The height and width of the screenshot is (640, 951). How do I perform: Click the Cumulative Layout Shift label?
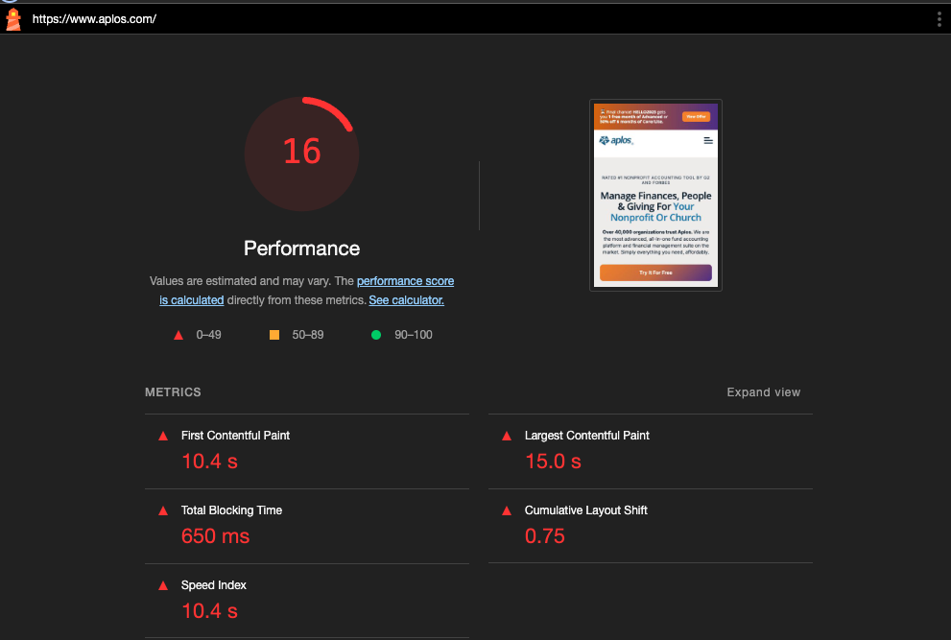[x=586, y=510]
